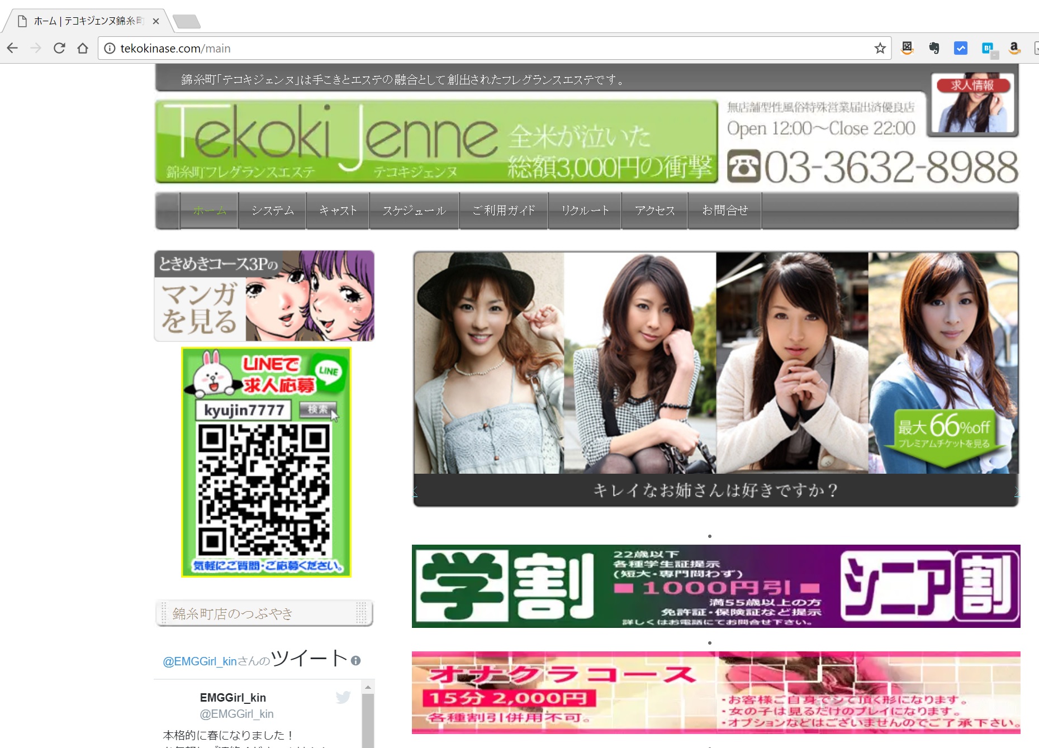The image size is (1039, 748).
Task: Click the Twitter bird icon in the widget
Action: coord(343,697)
